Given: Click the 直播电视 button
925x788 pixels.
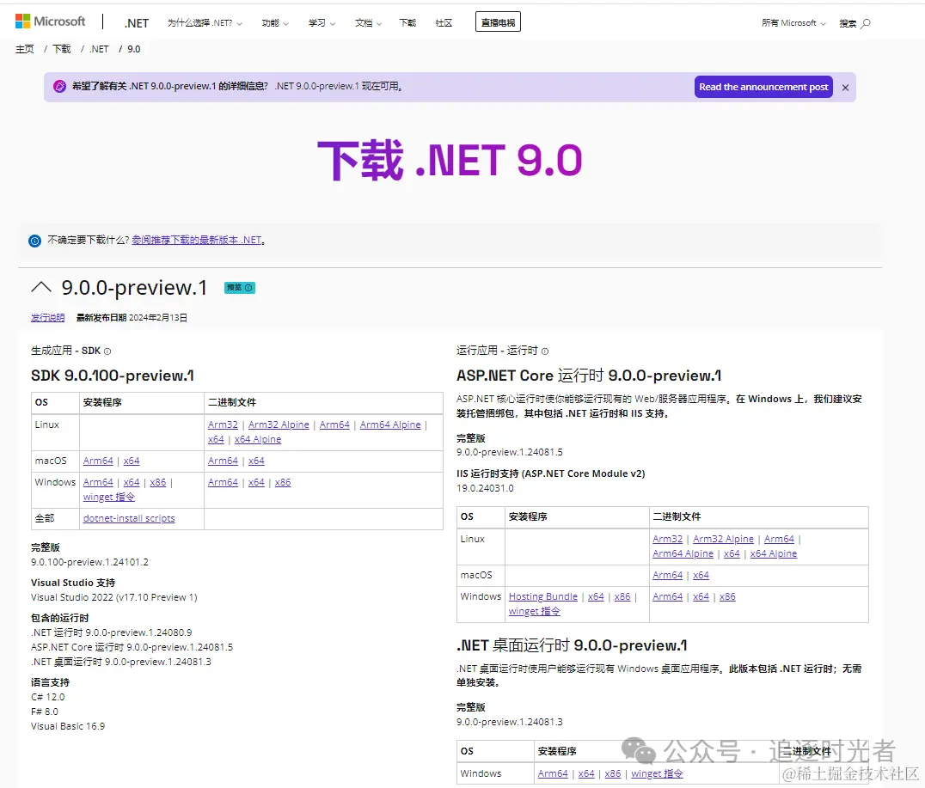Looking at the screenshot, I should 498,22.
